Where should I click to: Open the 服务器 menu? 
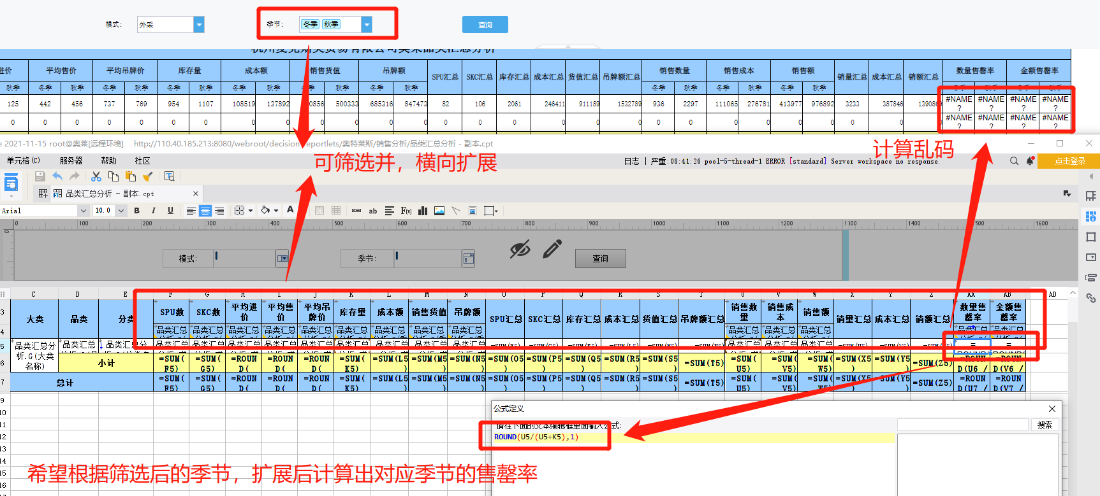pyautogui.click(x=71, y=161)
